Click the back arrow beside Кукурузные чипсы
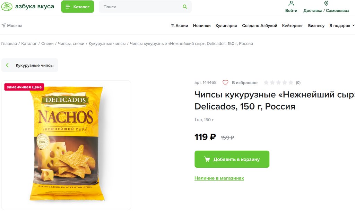This screenshot has height=211, width=355. click(x=7, y=65)
